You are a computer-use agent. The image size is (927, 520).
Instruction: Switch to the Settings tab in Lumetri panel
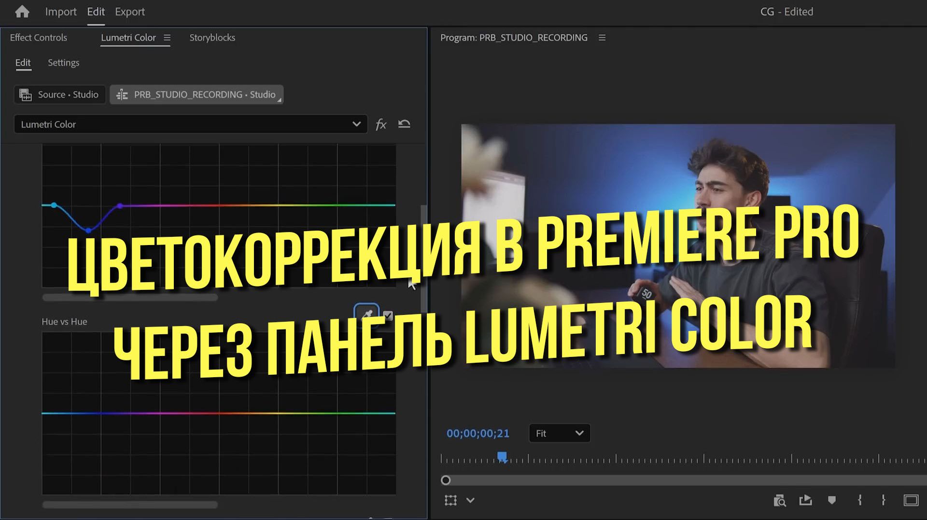pyautogui.click(x=63, y=63)
